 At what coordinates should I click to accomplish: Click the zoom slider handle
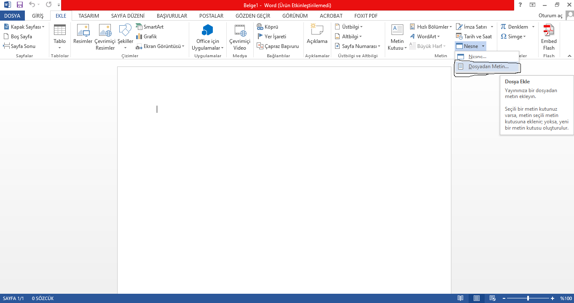pos(528,298)
